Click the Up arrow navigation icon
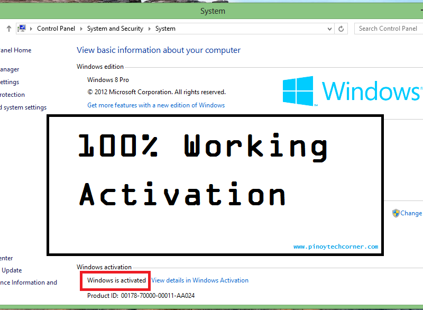Image resolution: width=423 pixels, height=310 pixels. [9, 29]
